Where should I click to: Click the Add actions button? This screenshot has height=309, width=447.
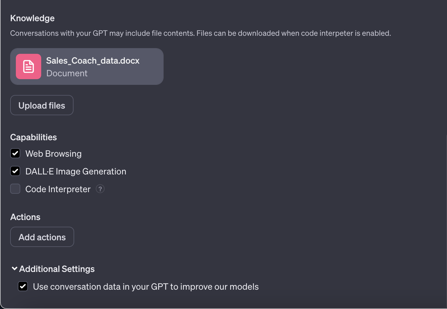(42, 237)
